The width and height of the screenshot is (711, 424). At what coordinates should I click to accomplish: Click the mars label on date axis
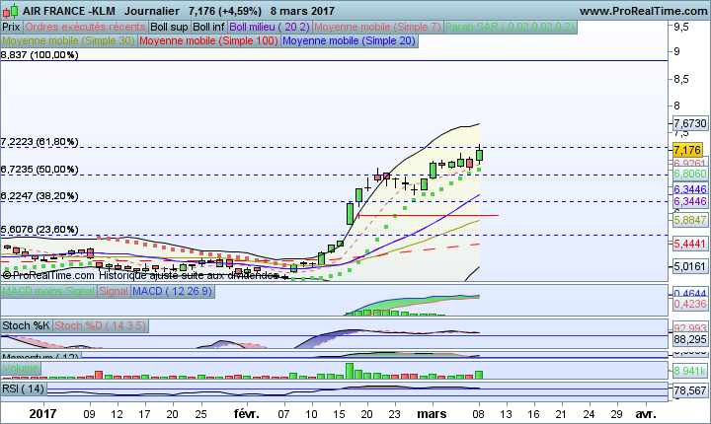[x=432, y=414]
